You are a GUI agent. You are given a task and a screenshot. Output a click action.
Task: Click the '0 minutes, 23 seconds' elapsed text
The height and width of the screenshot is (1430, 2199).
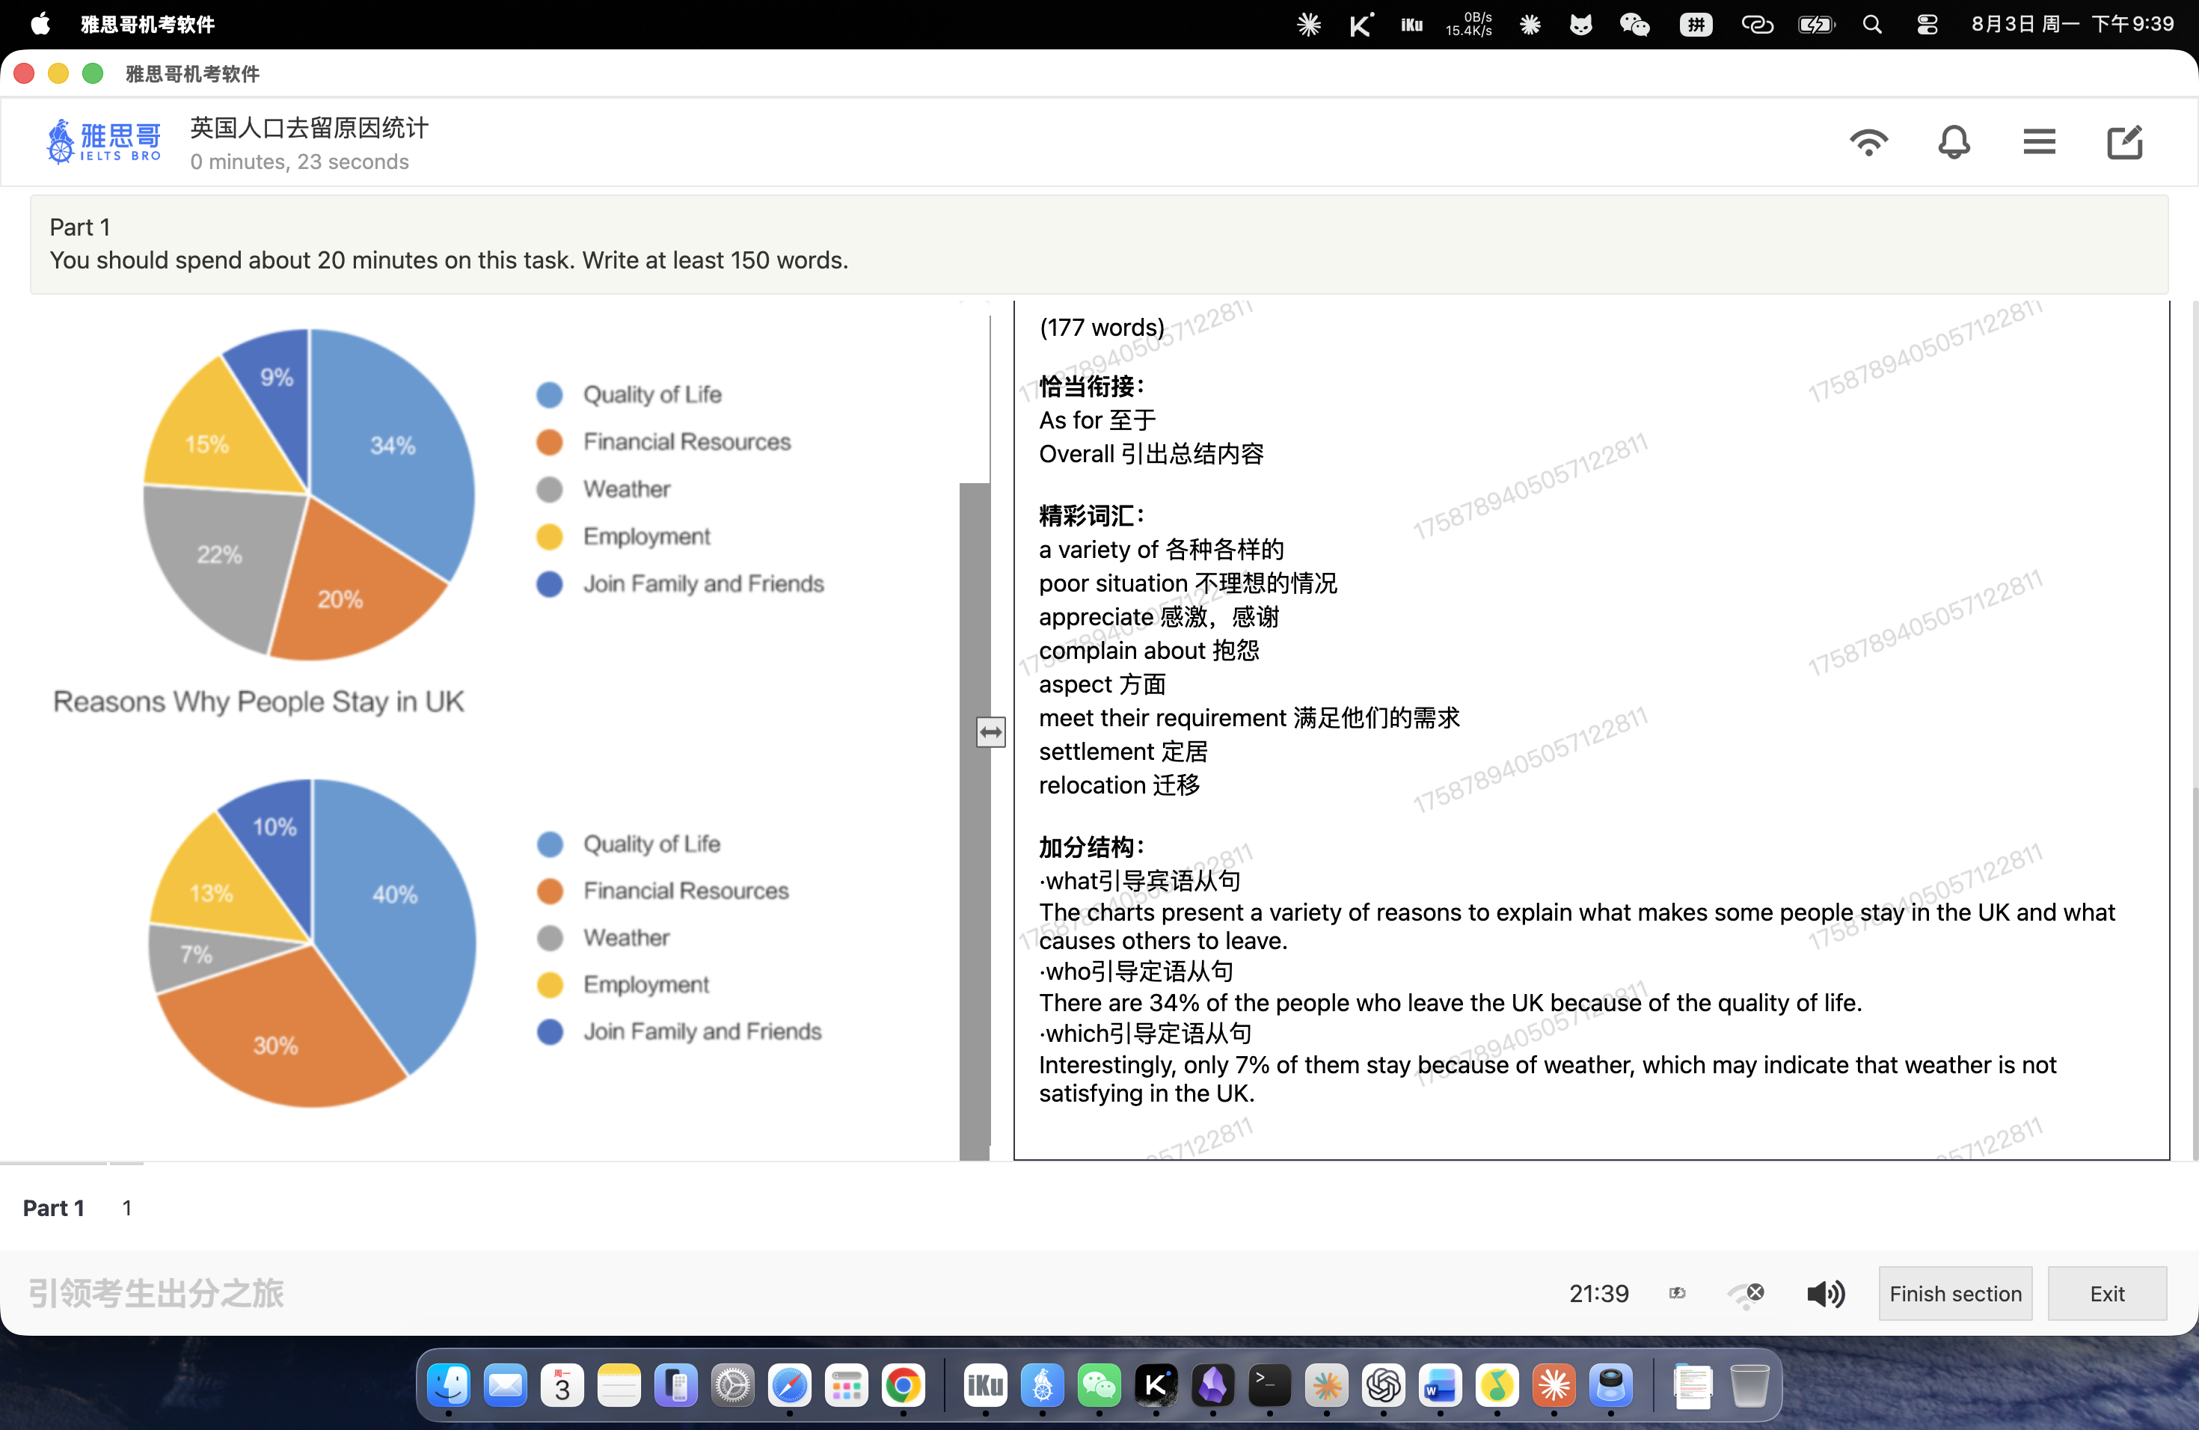tap(299, 162)
